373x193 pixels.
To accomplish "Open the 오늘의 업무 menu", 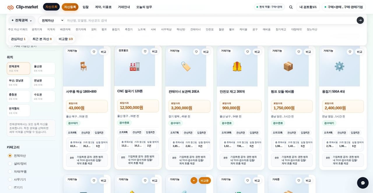I will (144, 7).
